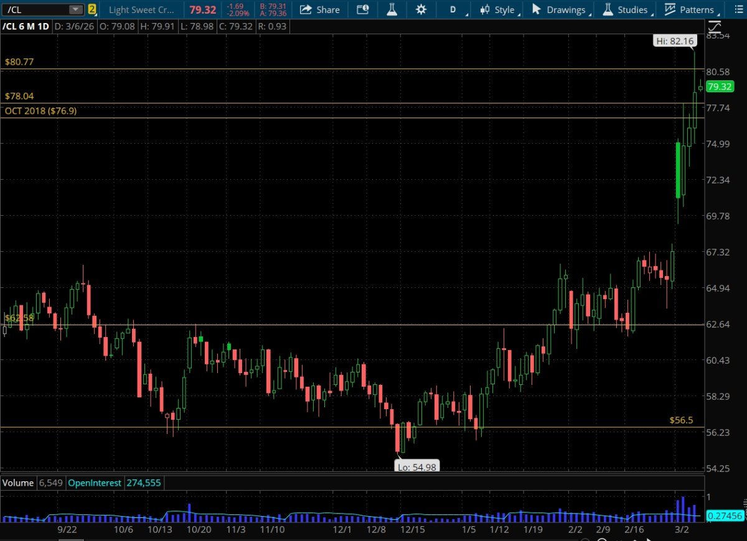The width and height of the screenshot is (747, 541).
Task: Click into the /CL symbol input field
Action: pos(34,9)
